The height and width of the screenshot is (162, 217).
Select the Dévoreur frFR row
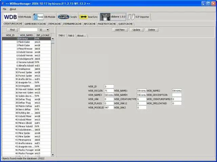click(26, 39)
